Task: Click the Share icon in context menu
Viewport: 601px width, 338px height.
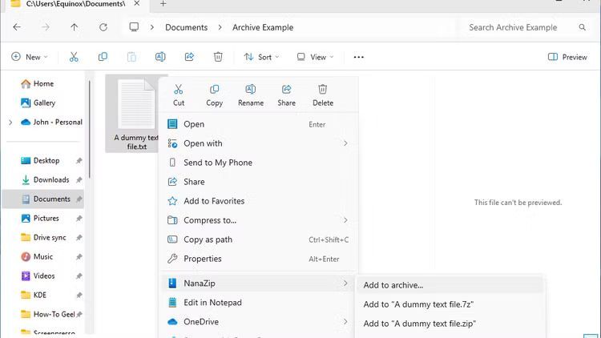Action: coord(286,90)
